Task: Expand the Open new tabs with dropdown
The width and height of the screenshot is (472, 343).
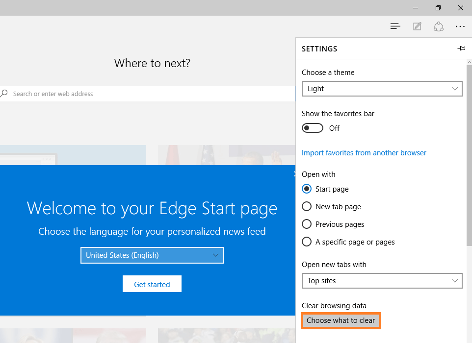Action: [x=382, y=281]
